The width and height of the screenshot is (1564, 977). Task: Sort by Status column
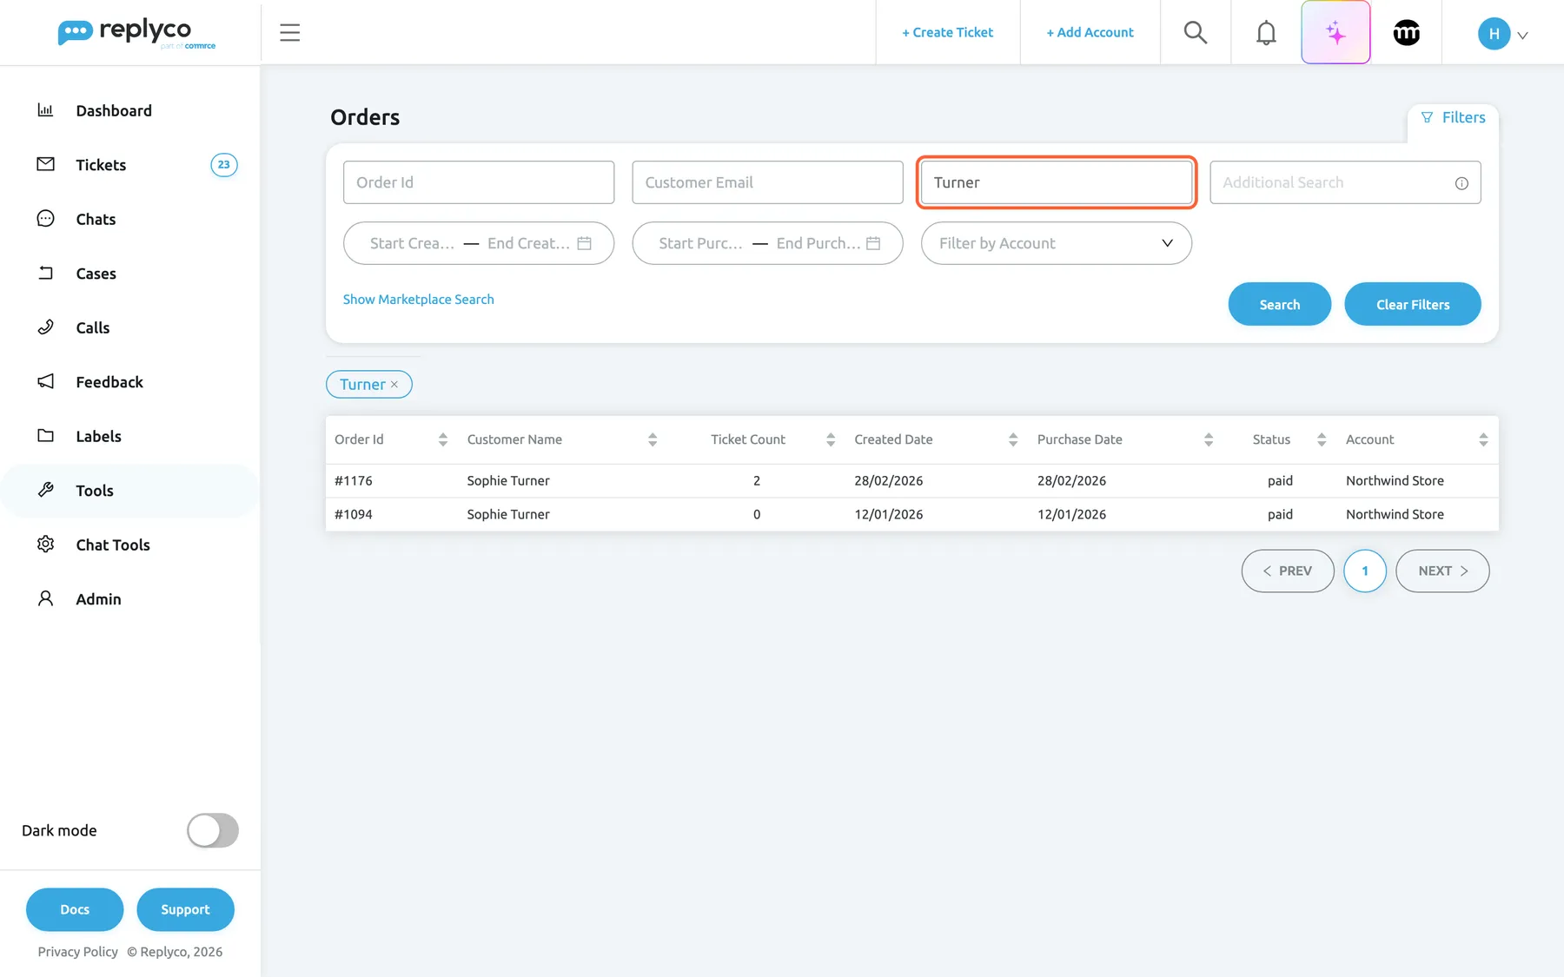[x=1322, y=439]
